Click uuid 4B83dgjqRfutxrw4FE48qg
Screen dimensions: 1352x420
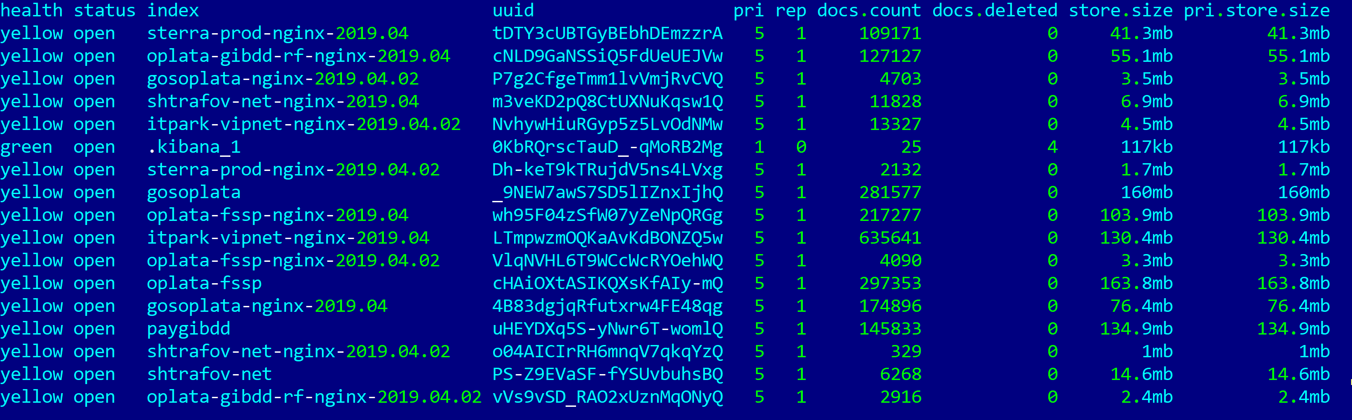608,306
